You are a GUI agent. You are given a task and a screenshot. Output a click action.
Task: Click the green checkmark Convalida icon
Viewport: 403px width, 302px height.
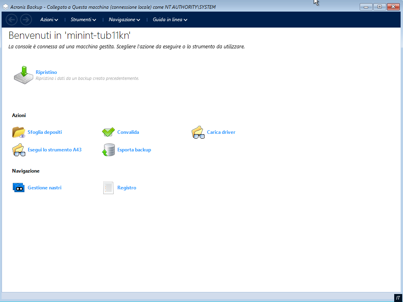point(108,132)
